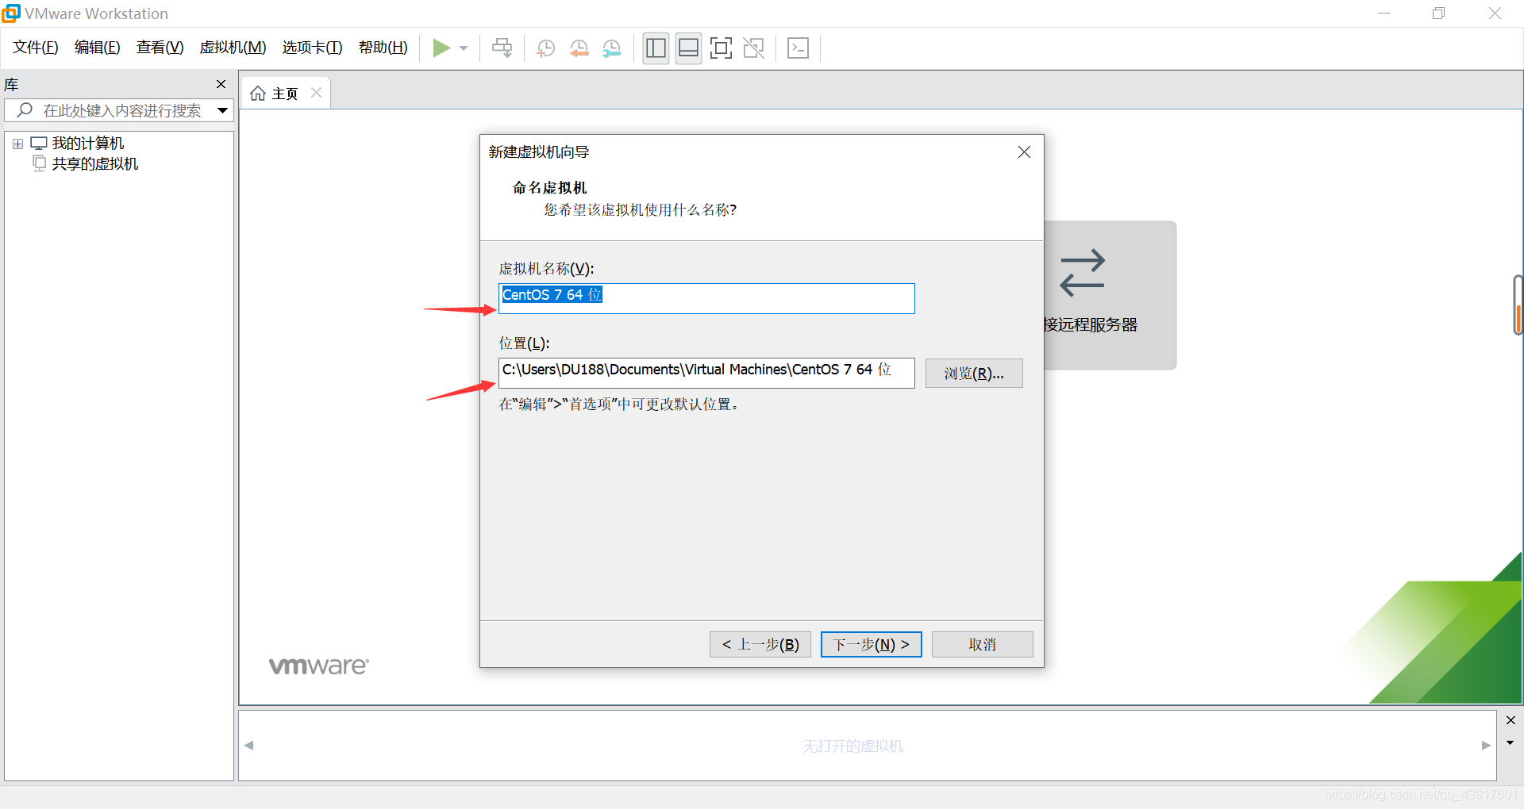The height and width of the screenshot is (809, 1524).
Task: Click the 取消 cancel button
Action: click(x=983, y=645)
